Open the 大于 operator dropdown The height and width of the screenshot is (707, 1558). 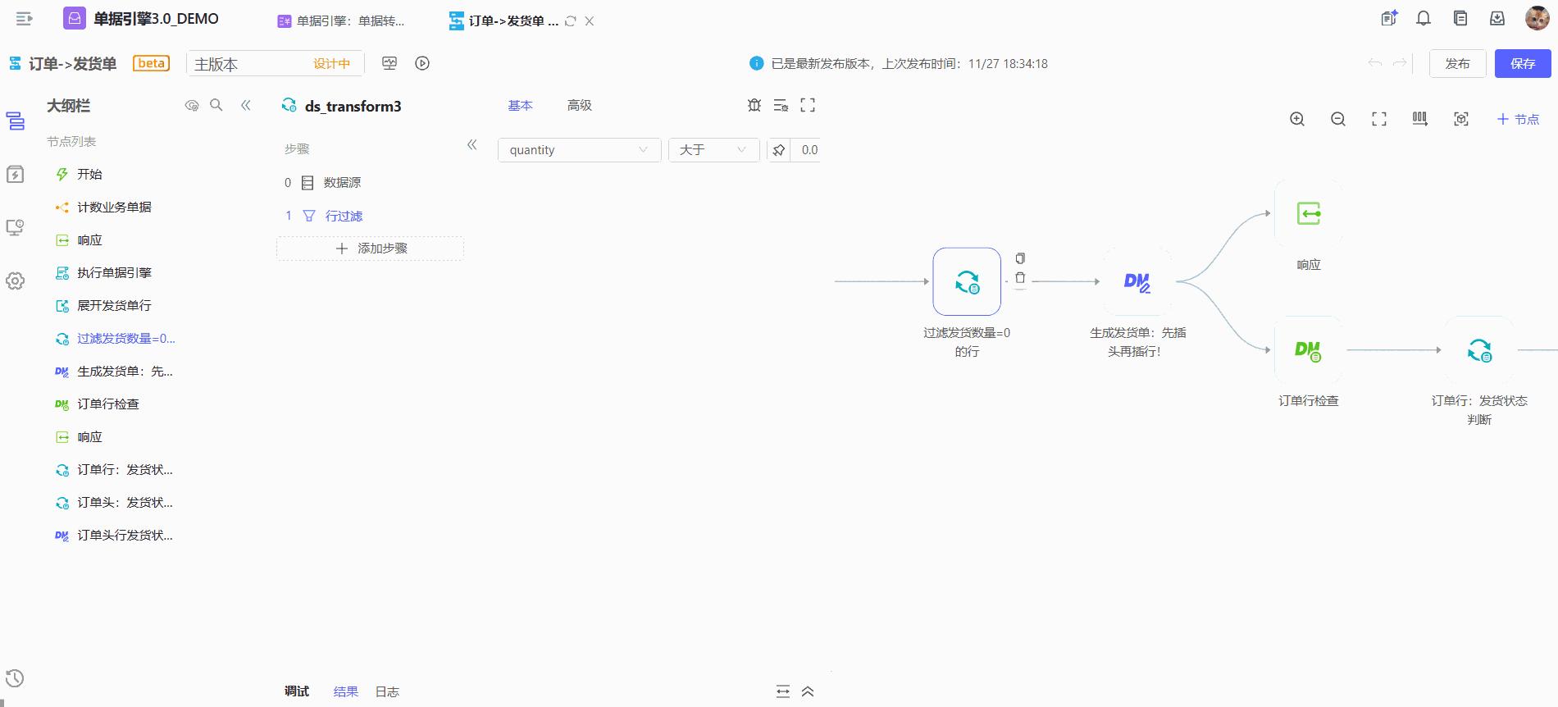coord(713,150)
